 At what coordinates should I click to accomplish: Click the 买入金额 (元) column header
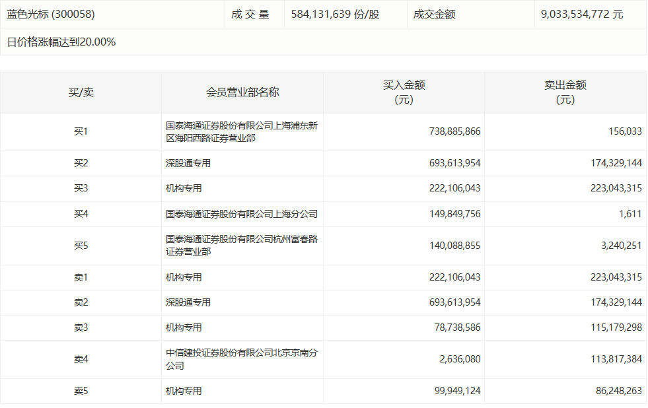pos(404,92)
